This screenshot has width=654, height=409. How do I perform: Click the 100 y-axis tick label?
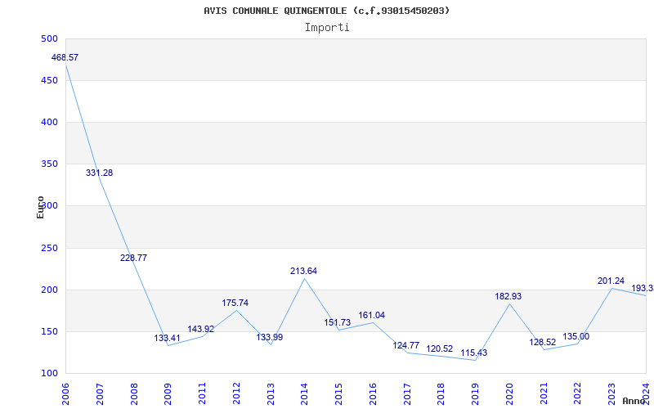point(49,374)
